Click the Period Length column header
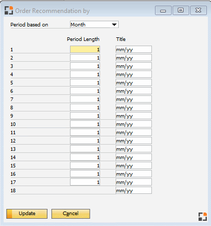Image resolution: width=211 pixels, height=226 pixels. point(83,39)
